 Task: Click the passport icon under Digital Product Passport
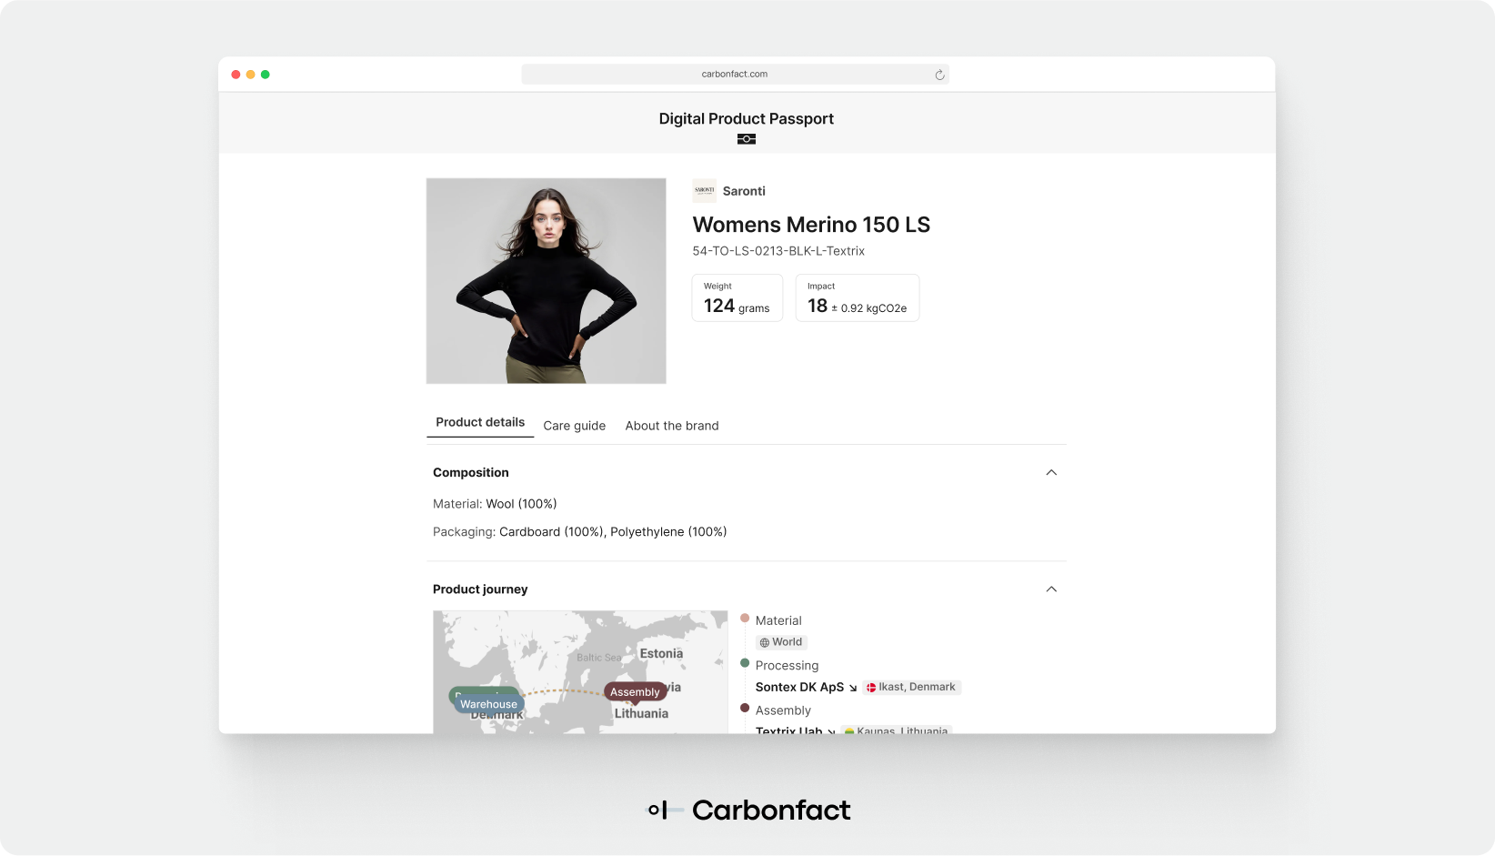pyautogui.click(x=747, y=139)
